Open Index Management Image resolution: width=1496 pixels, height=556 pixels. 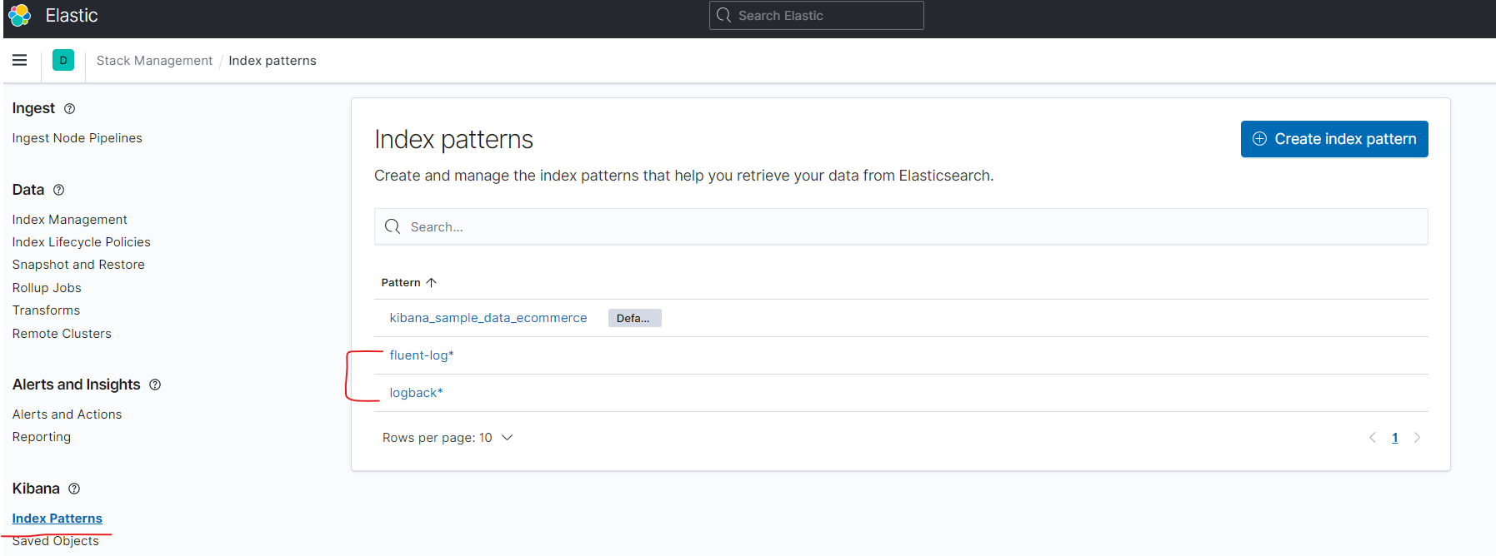click(x=69, y=220)
